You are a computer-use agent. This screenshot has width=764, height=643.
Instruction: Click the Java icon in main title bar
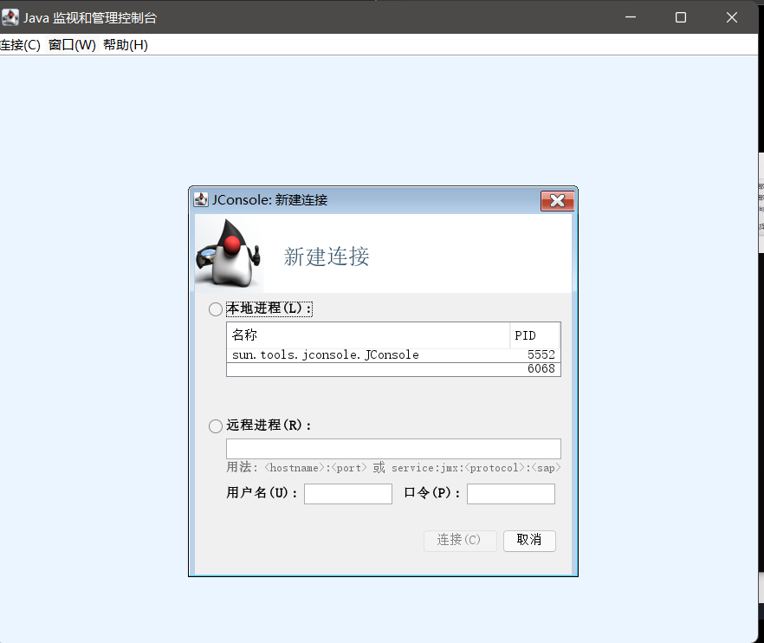pos(10,17)
